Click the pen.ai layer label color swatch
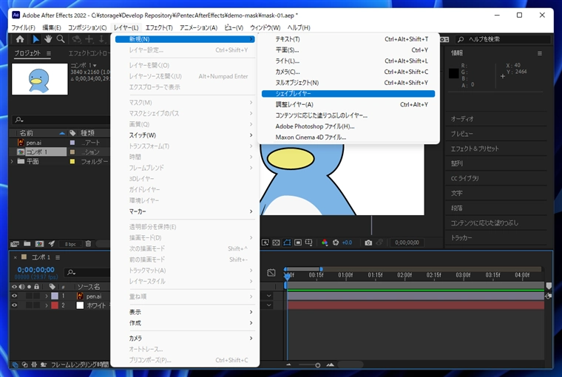The height and width of the screenshot is (377, 562). tap(55, 296)
